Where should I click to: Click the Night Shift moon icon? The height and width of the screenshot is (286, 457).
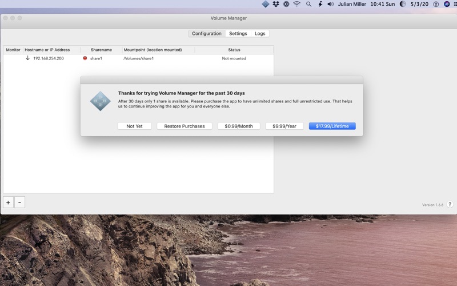tap(403, 4)
